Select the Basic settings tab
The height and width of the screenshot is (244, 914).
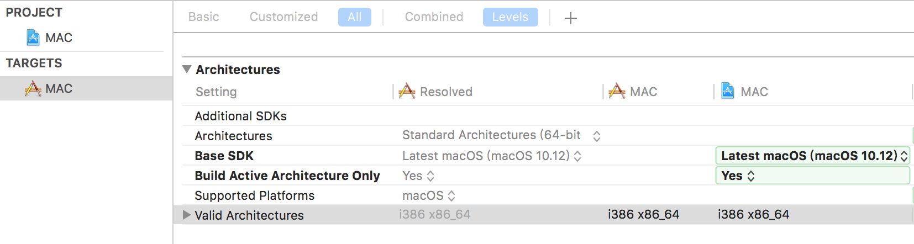203,17
